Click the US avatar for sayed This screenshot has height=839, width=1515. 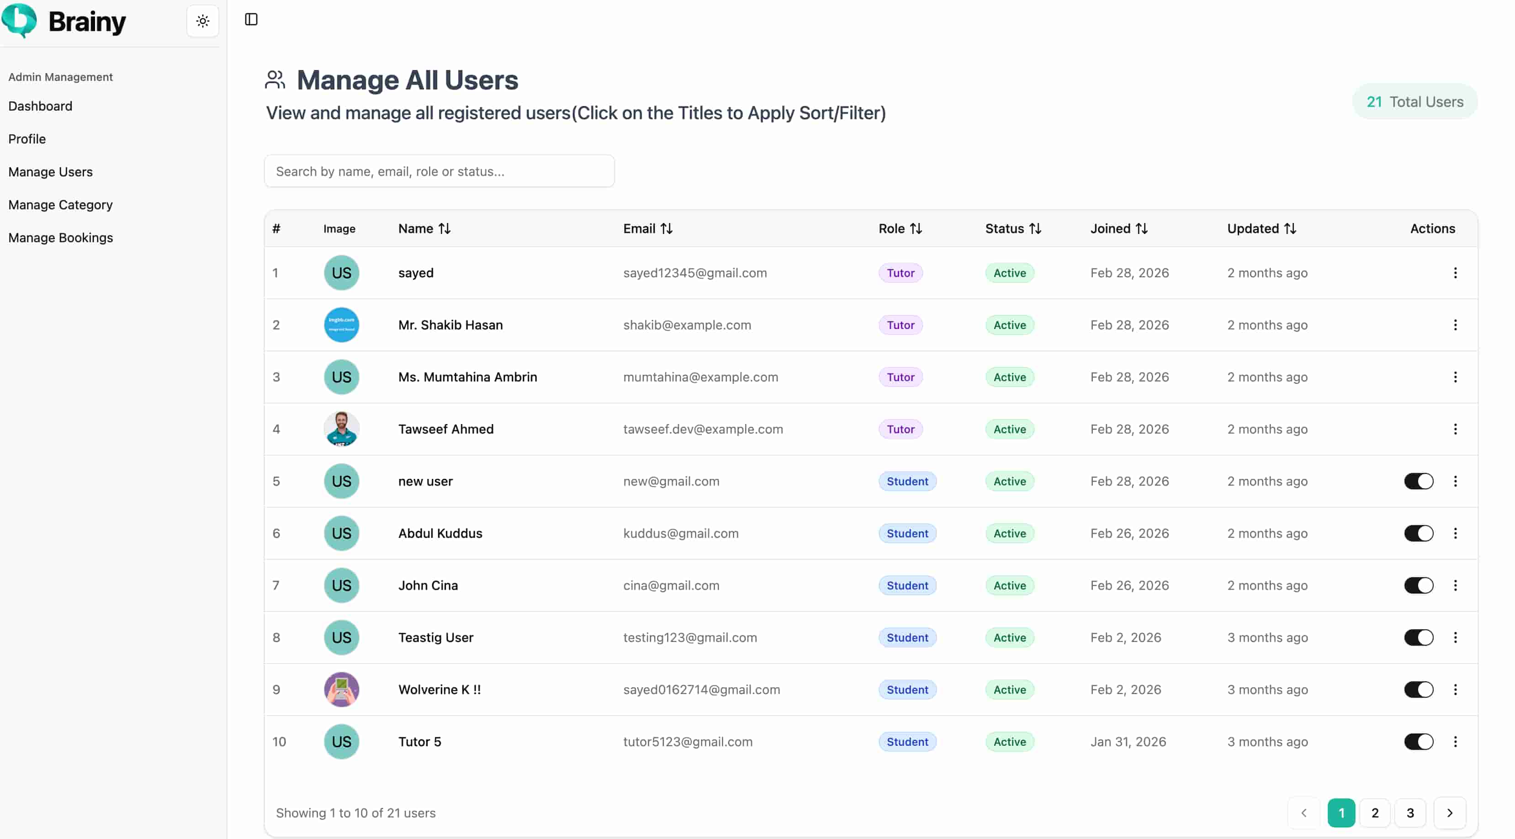click(x=342, y=273)
